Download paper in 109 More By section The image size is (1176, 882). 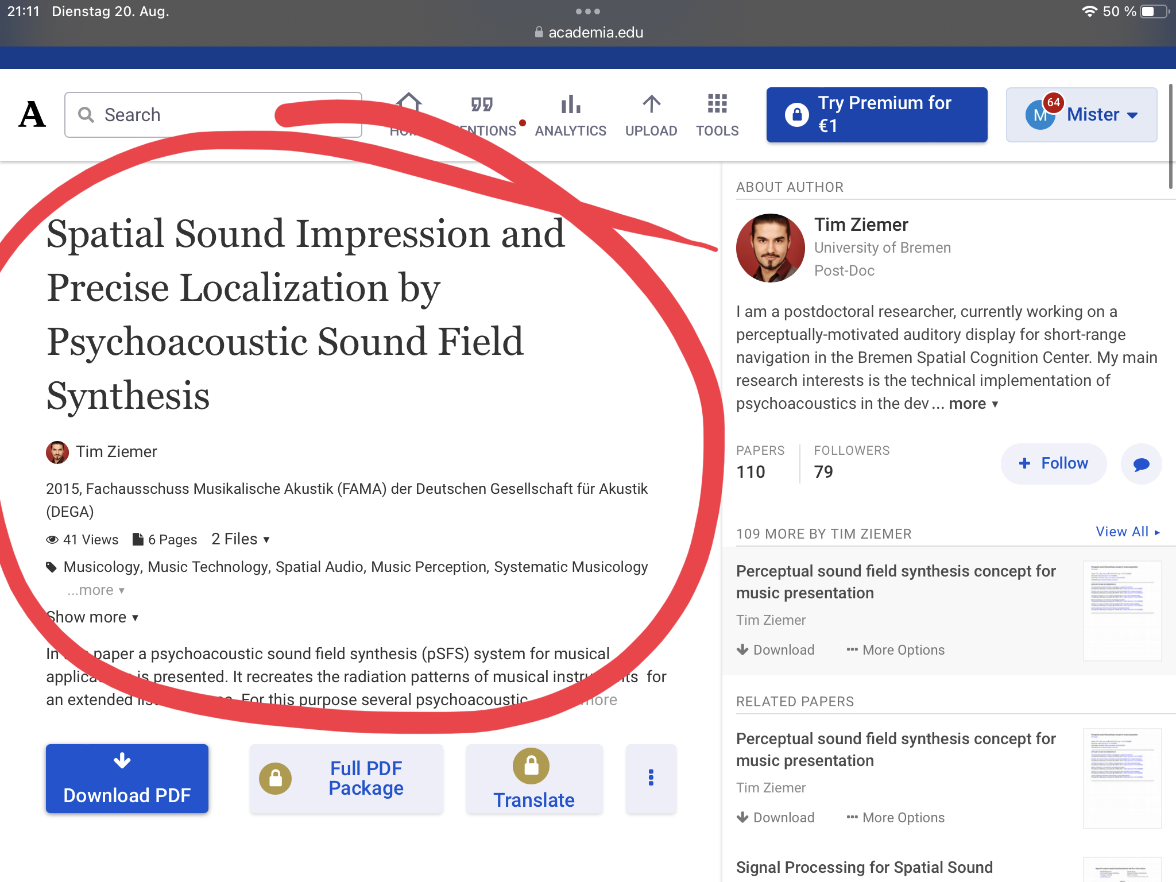(x=776, y=650)
